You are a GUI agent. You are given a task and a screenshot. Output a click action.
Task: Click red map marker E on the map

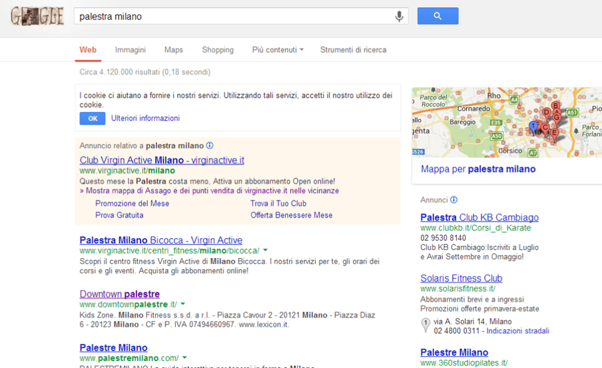pyautogui.click(x=554, y=133)
